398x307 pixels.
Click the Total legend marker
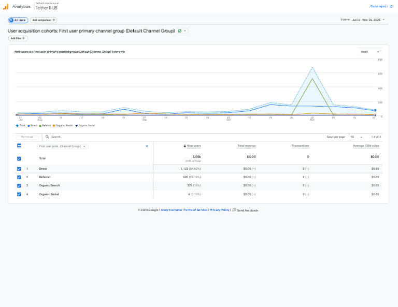coord(17,126)
